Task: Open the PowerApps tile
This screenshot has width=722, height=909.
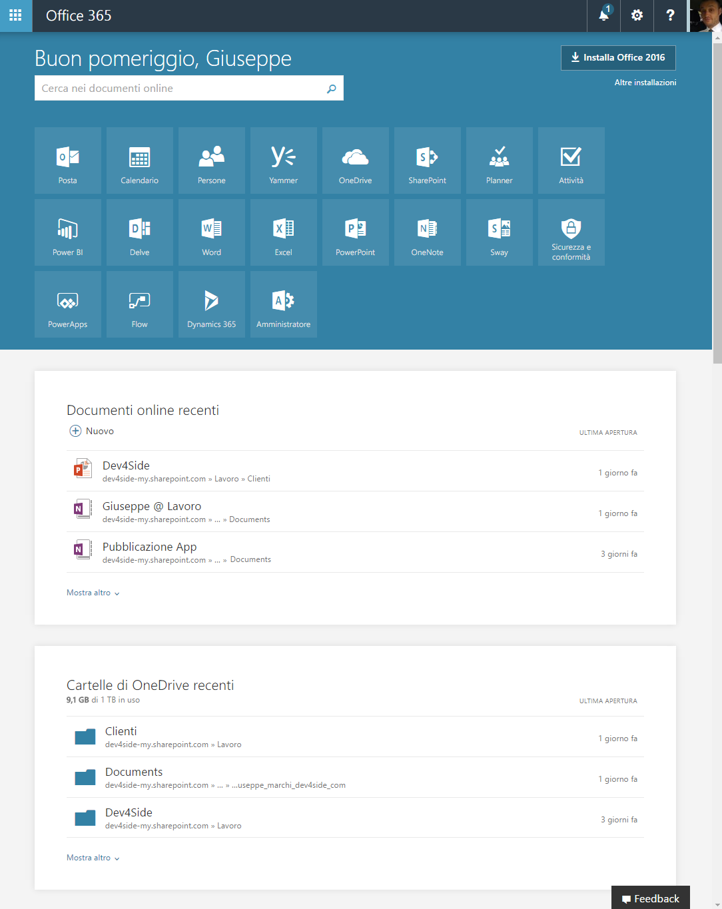Action: (x=68, y=304)
